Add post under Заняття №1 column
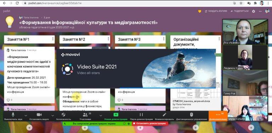 click(29, 128)
